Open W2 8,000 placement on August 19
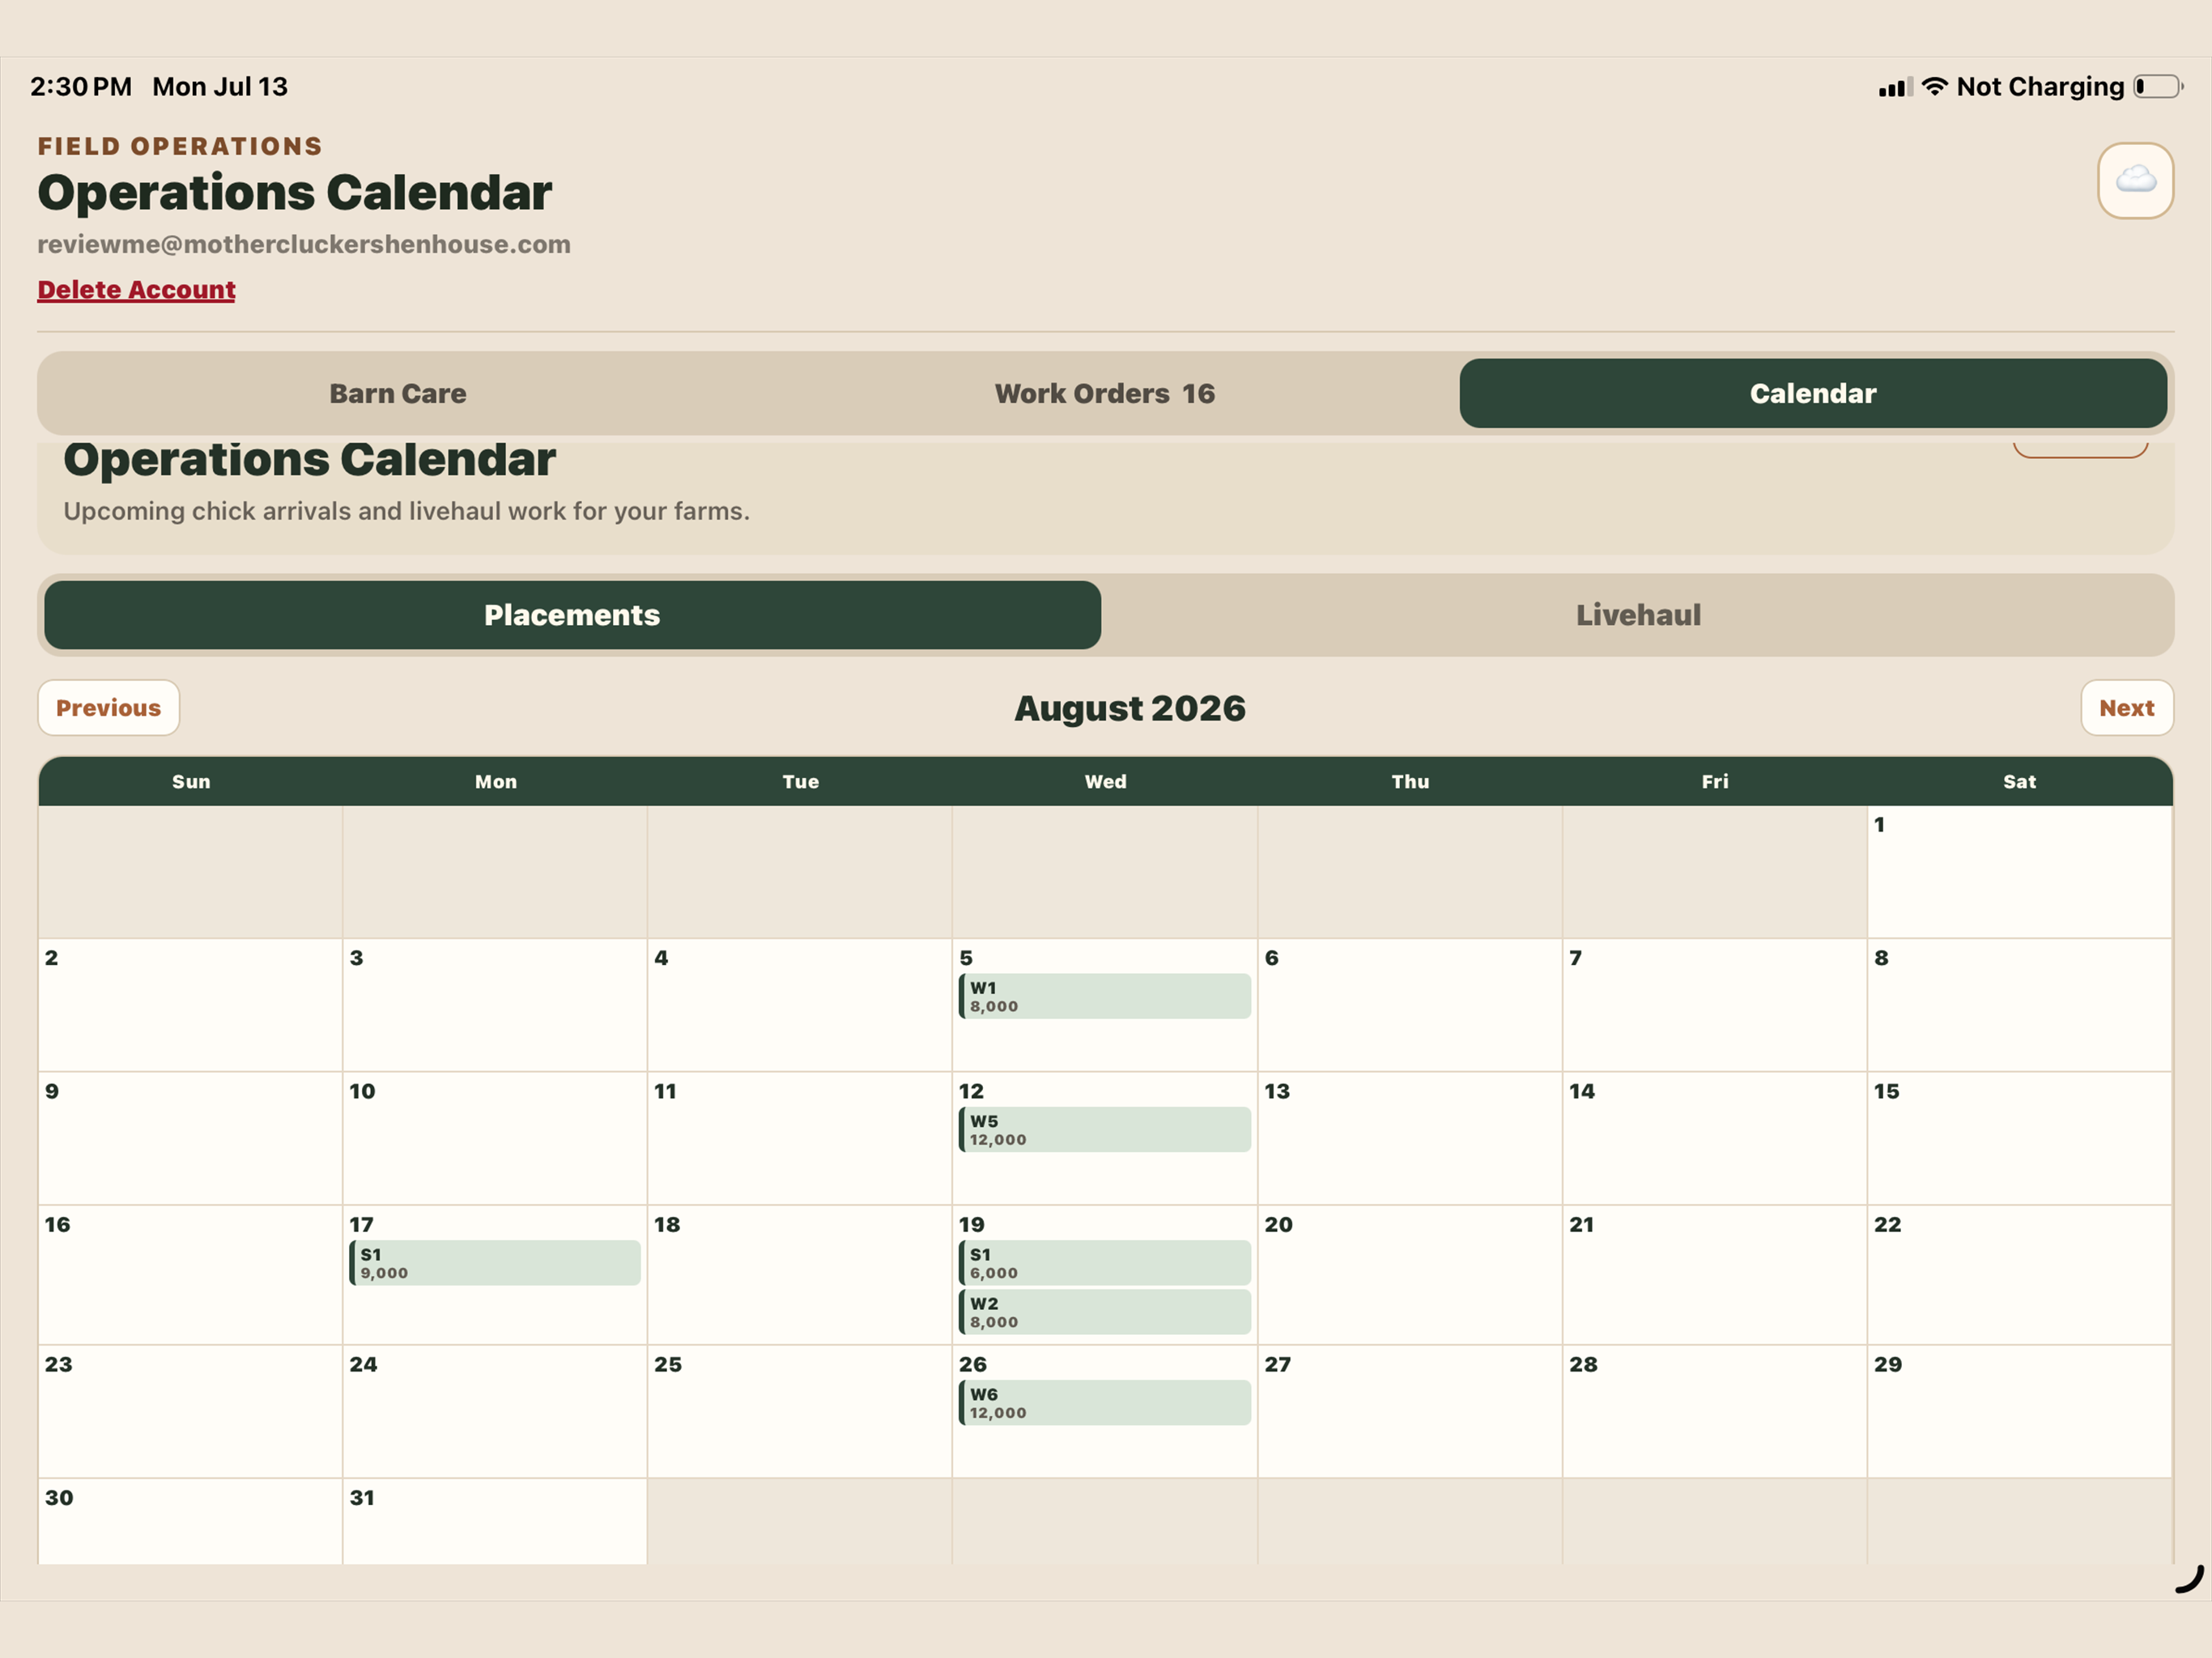 pyautogui.click(x=1105, y=1312)
